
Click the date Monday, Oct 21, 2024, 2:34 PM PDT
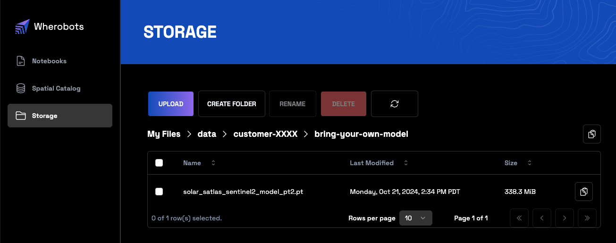tap(405, 192)
